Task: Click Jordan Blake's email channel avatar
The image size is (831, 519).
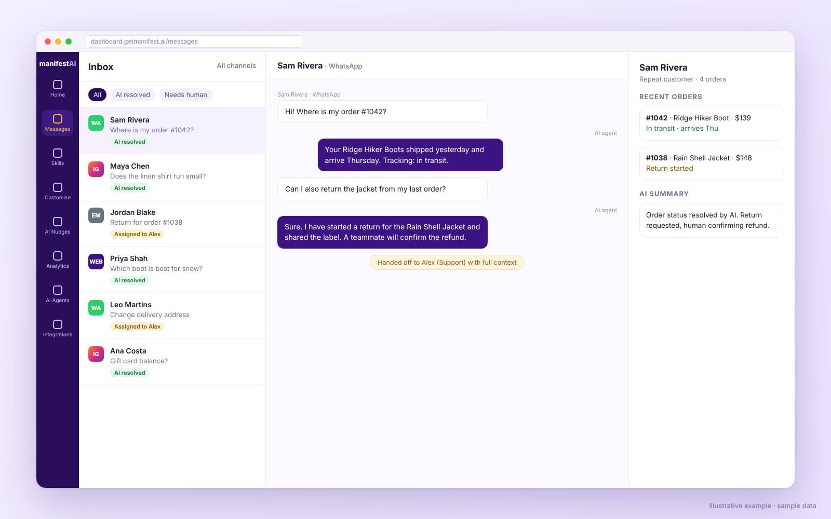Action: click(x=96, y=215)
